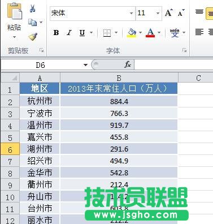Apply yellow fill color bucket
Image resolution: width=213 pixels, height=224 pixels.
click(132, 33)
